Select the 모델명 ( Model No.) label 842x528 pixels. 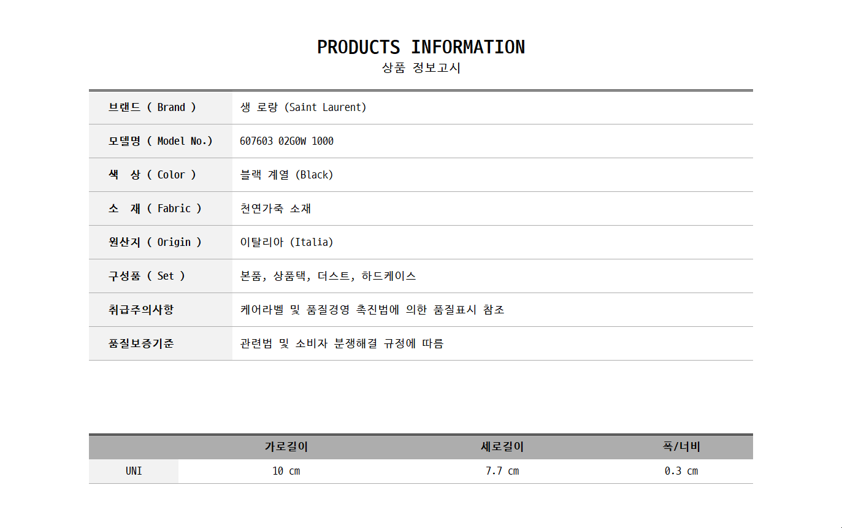(160, 141)
